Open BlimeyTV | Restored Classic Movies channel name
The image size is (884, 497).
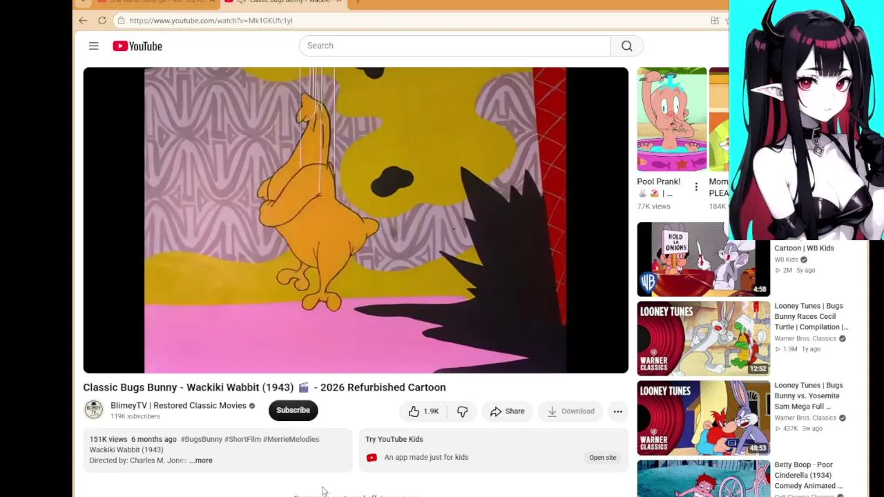click(x=178, y=406)
